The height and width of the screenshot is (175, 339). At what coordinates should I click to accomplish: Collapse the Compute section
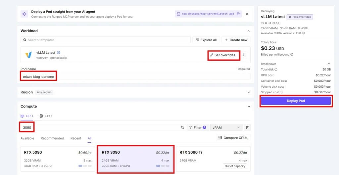(x=249, y=106)
